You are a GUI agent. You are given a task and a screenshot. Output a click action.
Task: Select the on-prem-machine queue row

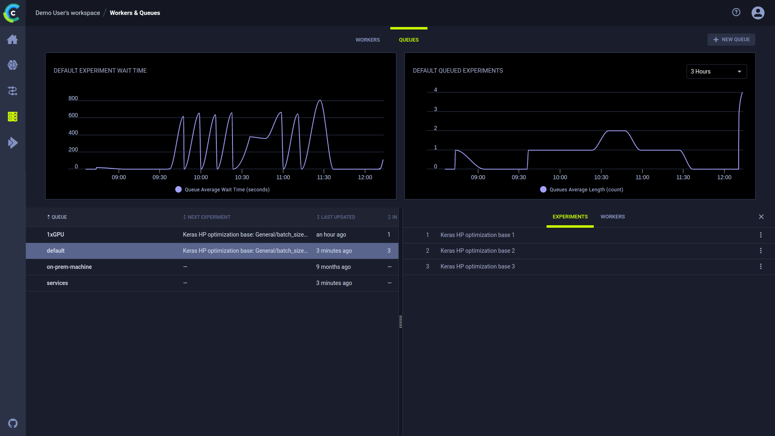coord(212,267)
